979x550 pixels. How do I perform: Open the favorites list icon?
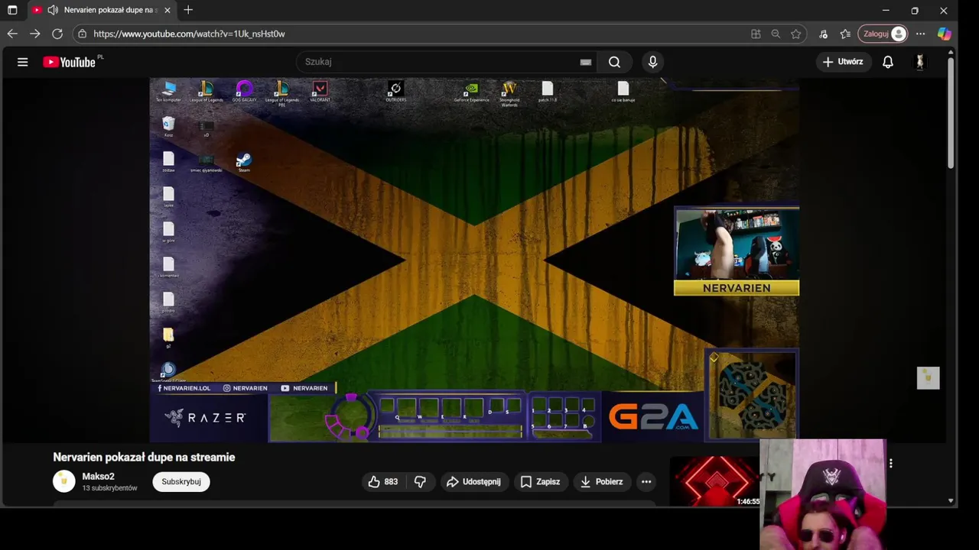coord(845,34)
